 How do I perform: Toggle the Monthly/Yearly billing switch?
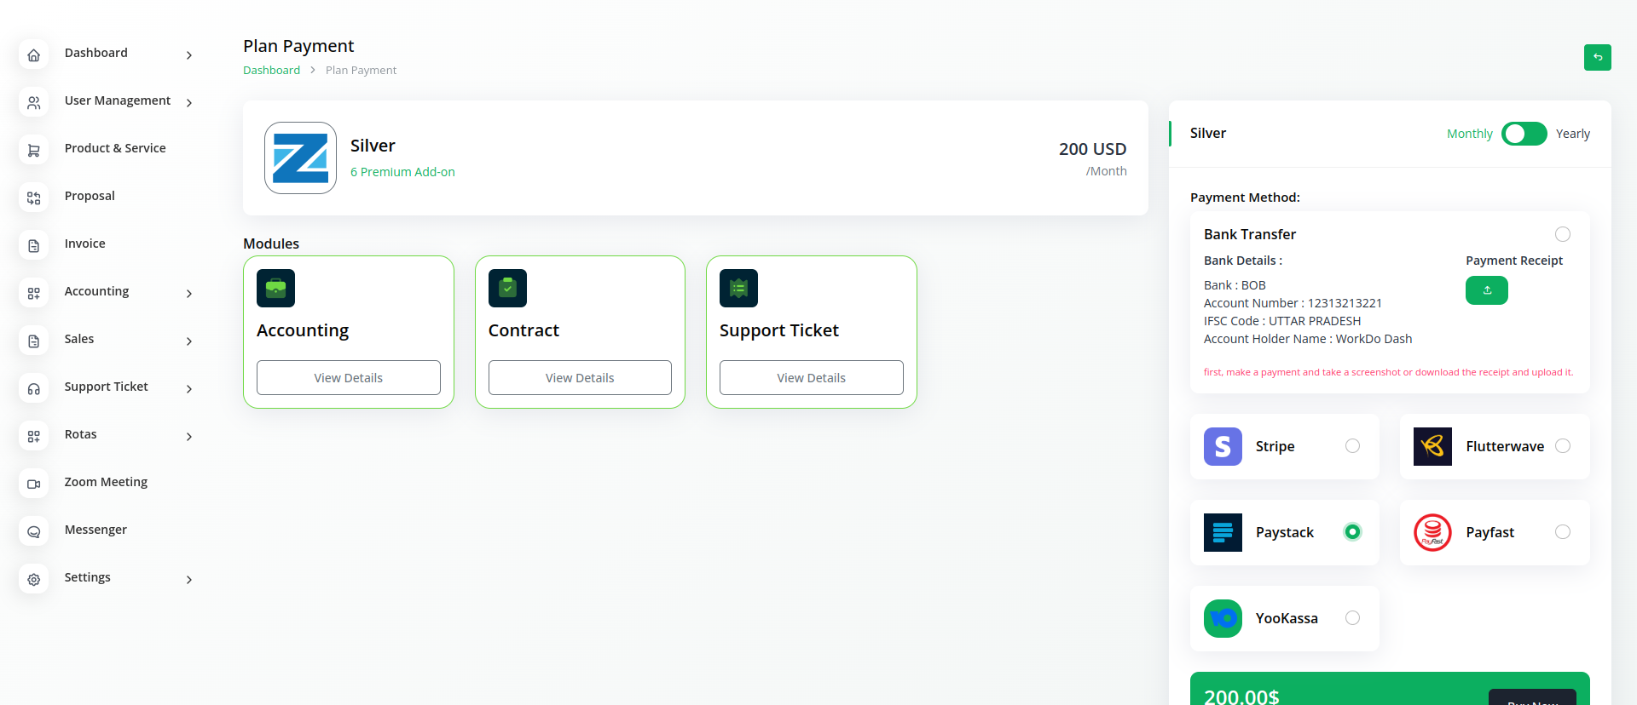[x=1524, y=134]
